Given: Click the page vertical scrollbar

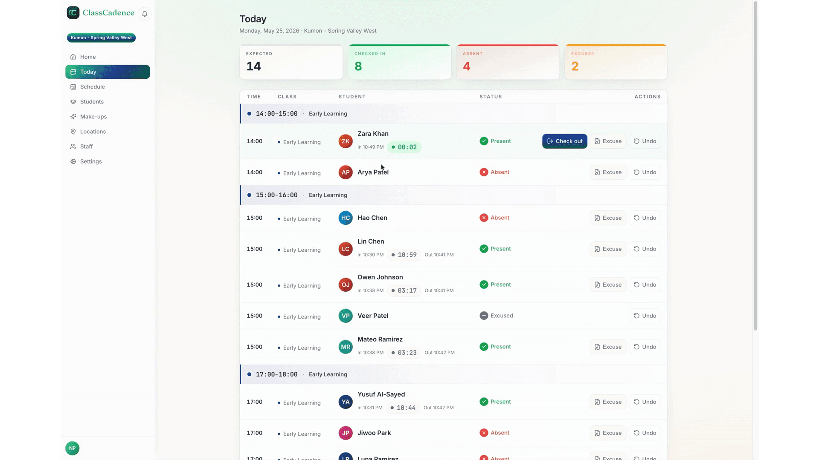Looking at the screenshot, I should pyautogui.click(x=755, y=166).
